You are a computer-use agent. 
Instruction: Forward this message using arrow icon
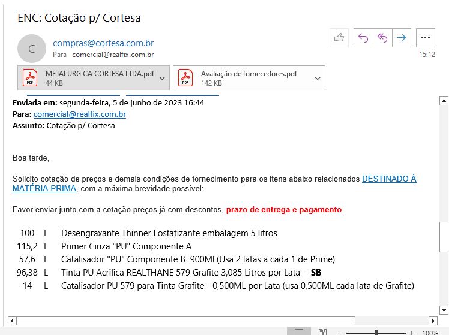tap(401, 38)
